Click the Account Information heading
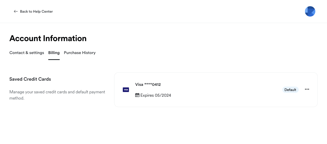The height and width of the screenshot is (144, 327). (48, 38)
